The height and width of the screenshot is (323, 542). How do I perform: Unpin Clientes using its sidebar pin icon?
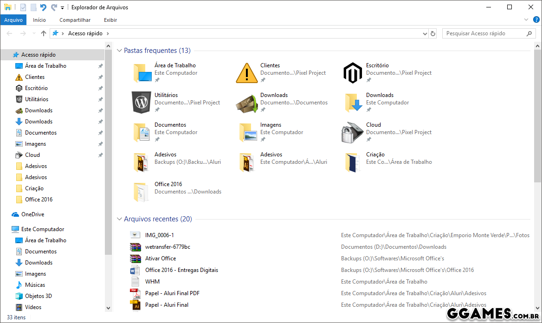tap(100, 77)
